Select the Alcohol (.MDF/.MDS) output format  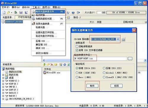[x=104, y=73]
